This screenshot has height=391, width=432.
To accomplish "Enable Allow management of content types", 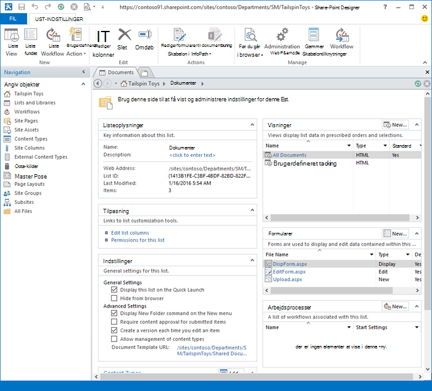I will [x=114, y=338].
